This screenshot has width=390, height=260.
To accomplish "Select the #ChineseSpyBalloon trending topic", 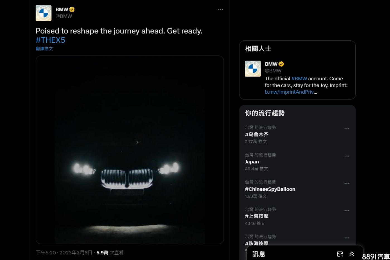I will coord(270,189).
